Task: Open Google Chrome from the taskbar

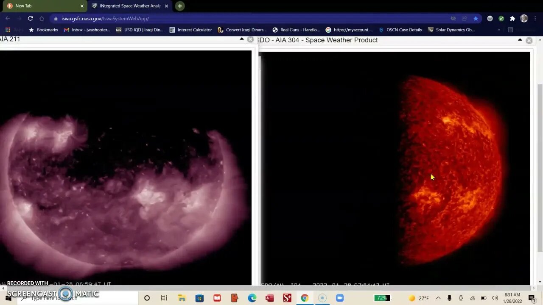Action: [x=305, y=298]
